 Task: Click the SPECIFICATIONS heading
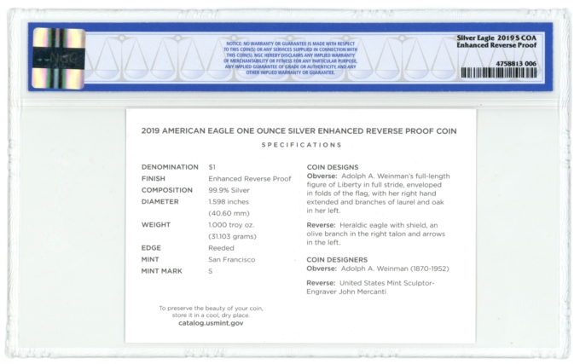point(301,145)
